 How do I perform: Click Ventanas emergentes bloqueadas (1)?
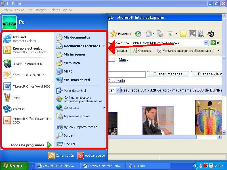pyautogui.click(x=186, y=51)
